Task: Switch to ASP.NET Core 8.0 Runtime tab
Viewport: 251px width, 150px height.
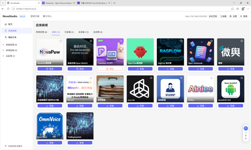Action: point(94,3)
